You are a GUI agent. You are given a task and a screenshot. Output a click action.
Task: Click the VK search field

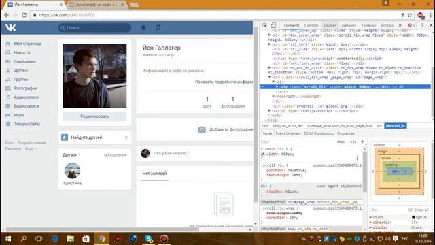(94, 27)
